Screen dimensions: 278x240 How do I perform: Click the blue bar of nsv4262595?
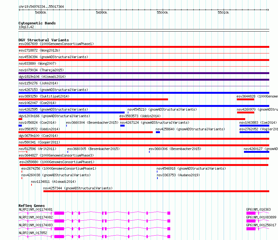tap(72, 112)
